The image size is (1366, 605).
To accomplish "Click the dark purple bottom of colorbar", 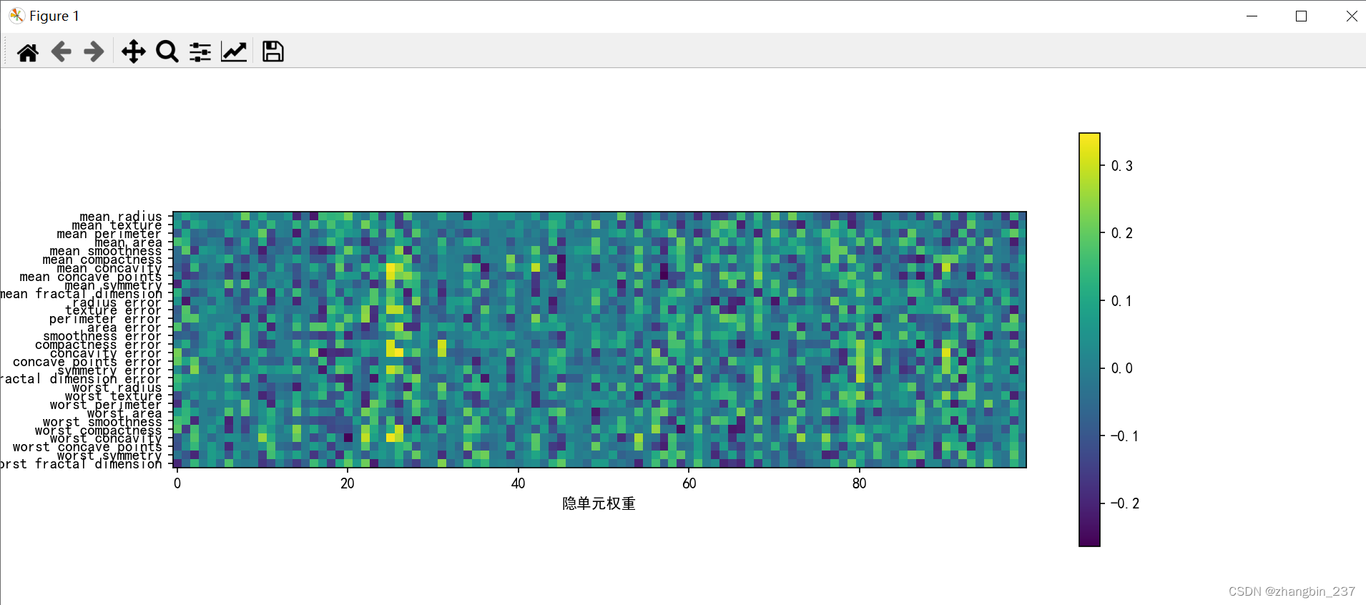I will click(1090, 540).
